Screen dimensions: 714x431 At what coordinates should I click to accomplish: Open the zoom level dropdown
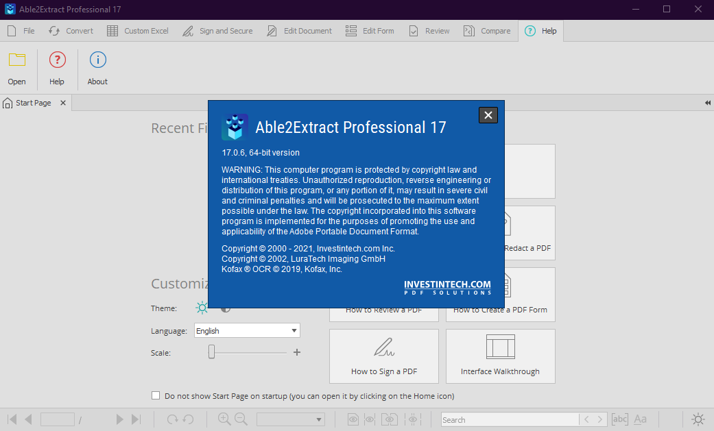coord(291,419)
